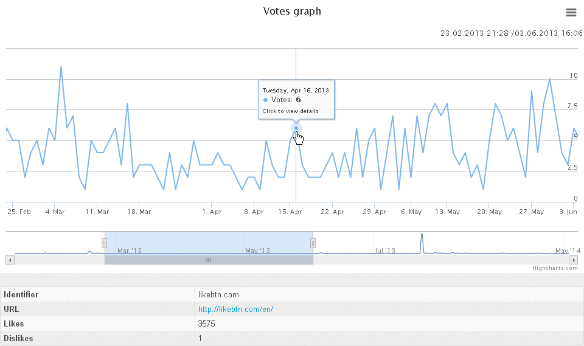Click the May '13 label in navigator

[x=257, y=251]
